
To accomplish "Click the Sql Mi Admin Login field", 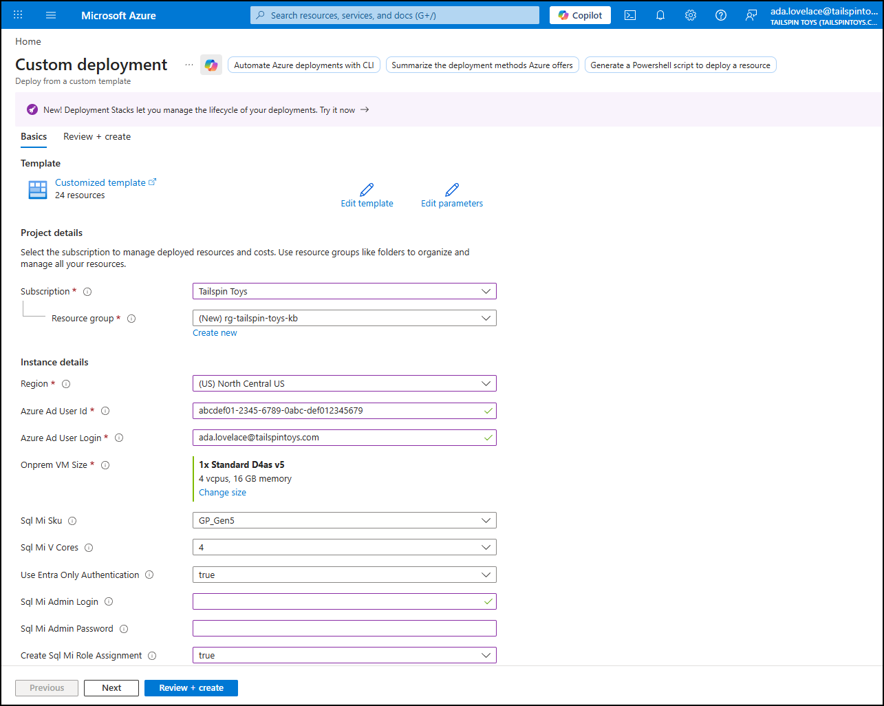I will click(345, 601).
